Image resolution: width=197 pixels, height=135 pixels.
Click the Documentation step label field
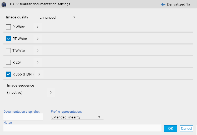coord(23,117)
